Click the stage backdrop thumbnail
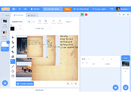Image resolution: width=131 pixels, height=98 pixels. coord(126,64)
